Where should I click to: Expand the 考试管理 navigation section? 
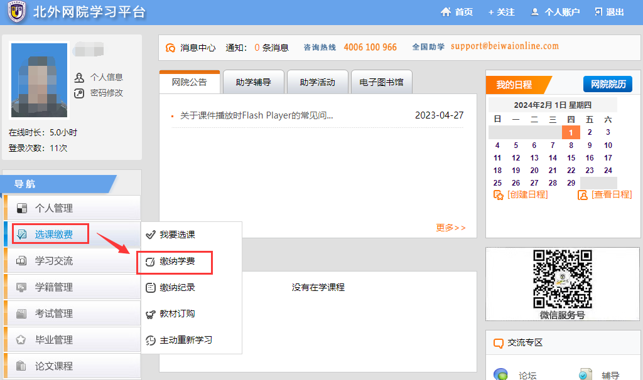pos(72,314)
